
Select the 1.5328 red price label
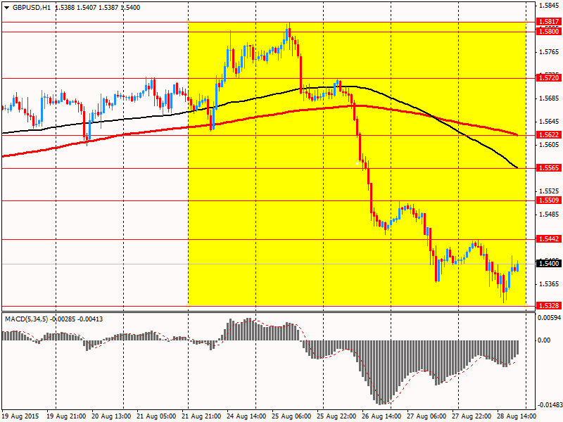point(548,306)
